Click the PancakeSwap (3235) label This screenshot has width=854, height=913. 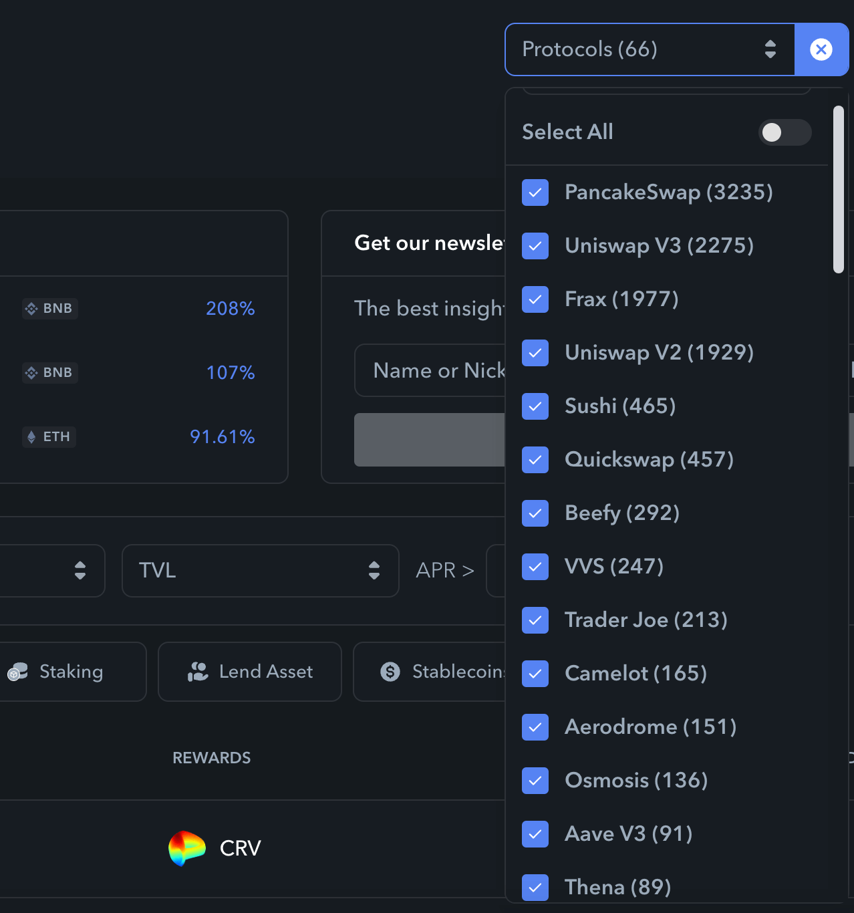669,192
